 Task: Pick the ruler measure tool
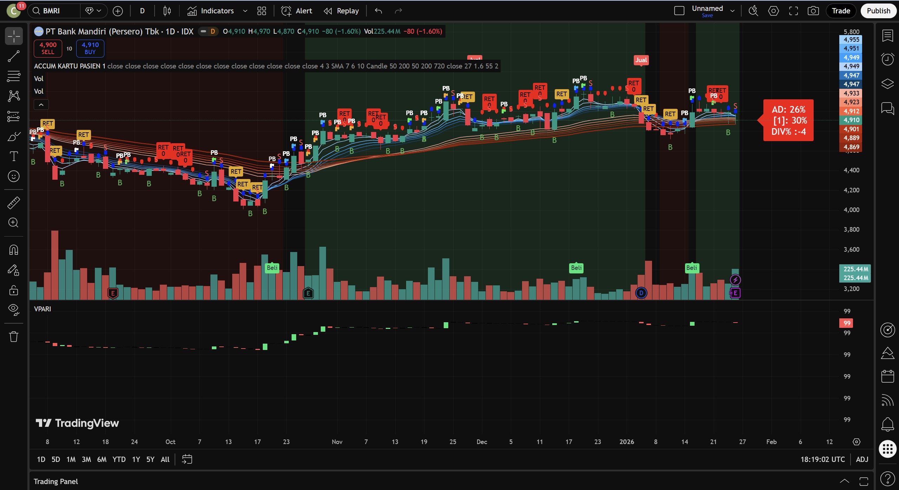(x=14, y=203)
